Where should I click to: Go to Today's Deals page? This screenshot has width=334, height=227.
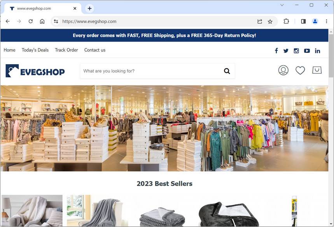click(x=35, y=50)
